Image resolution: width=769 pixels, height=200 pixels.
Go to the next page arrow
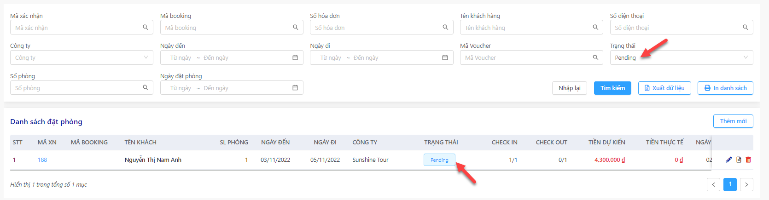tap(746, 184)
